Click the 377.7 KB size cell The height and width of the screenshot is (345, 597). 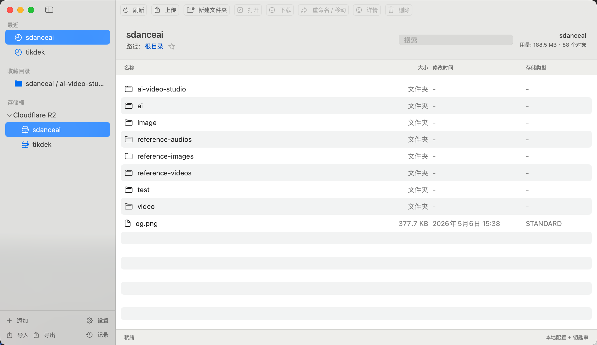coord(413,223)
